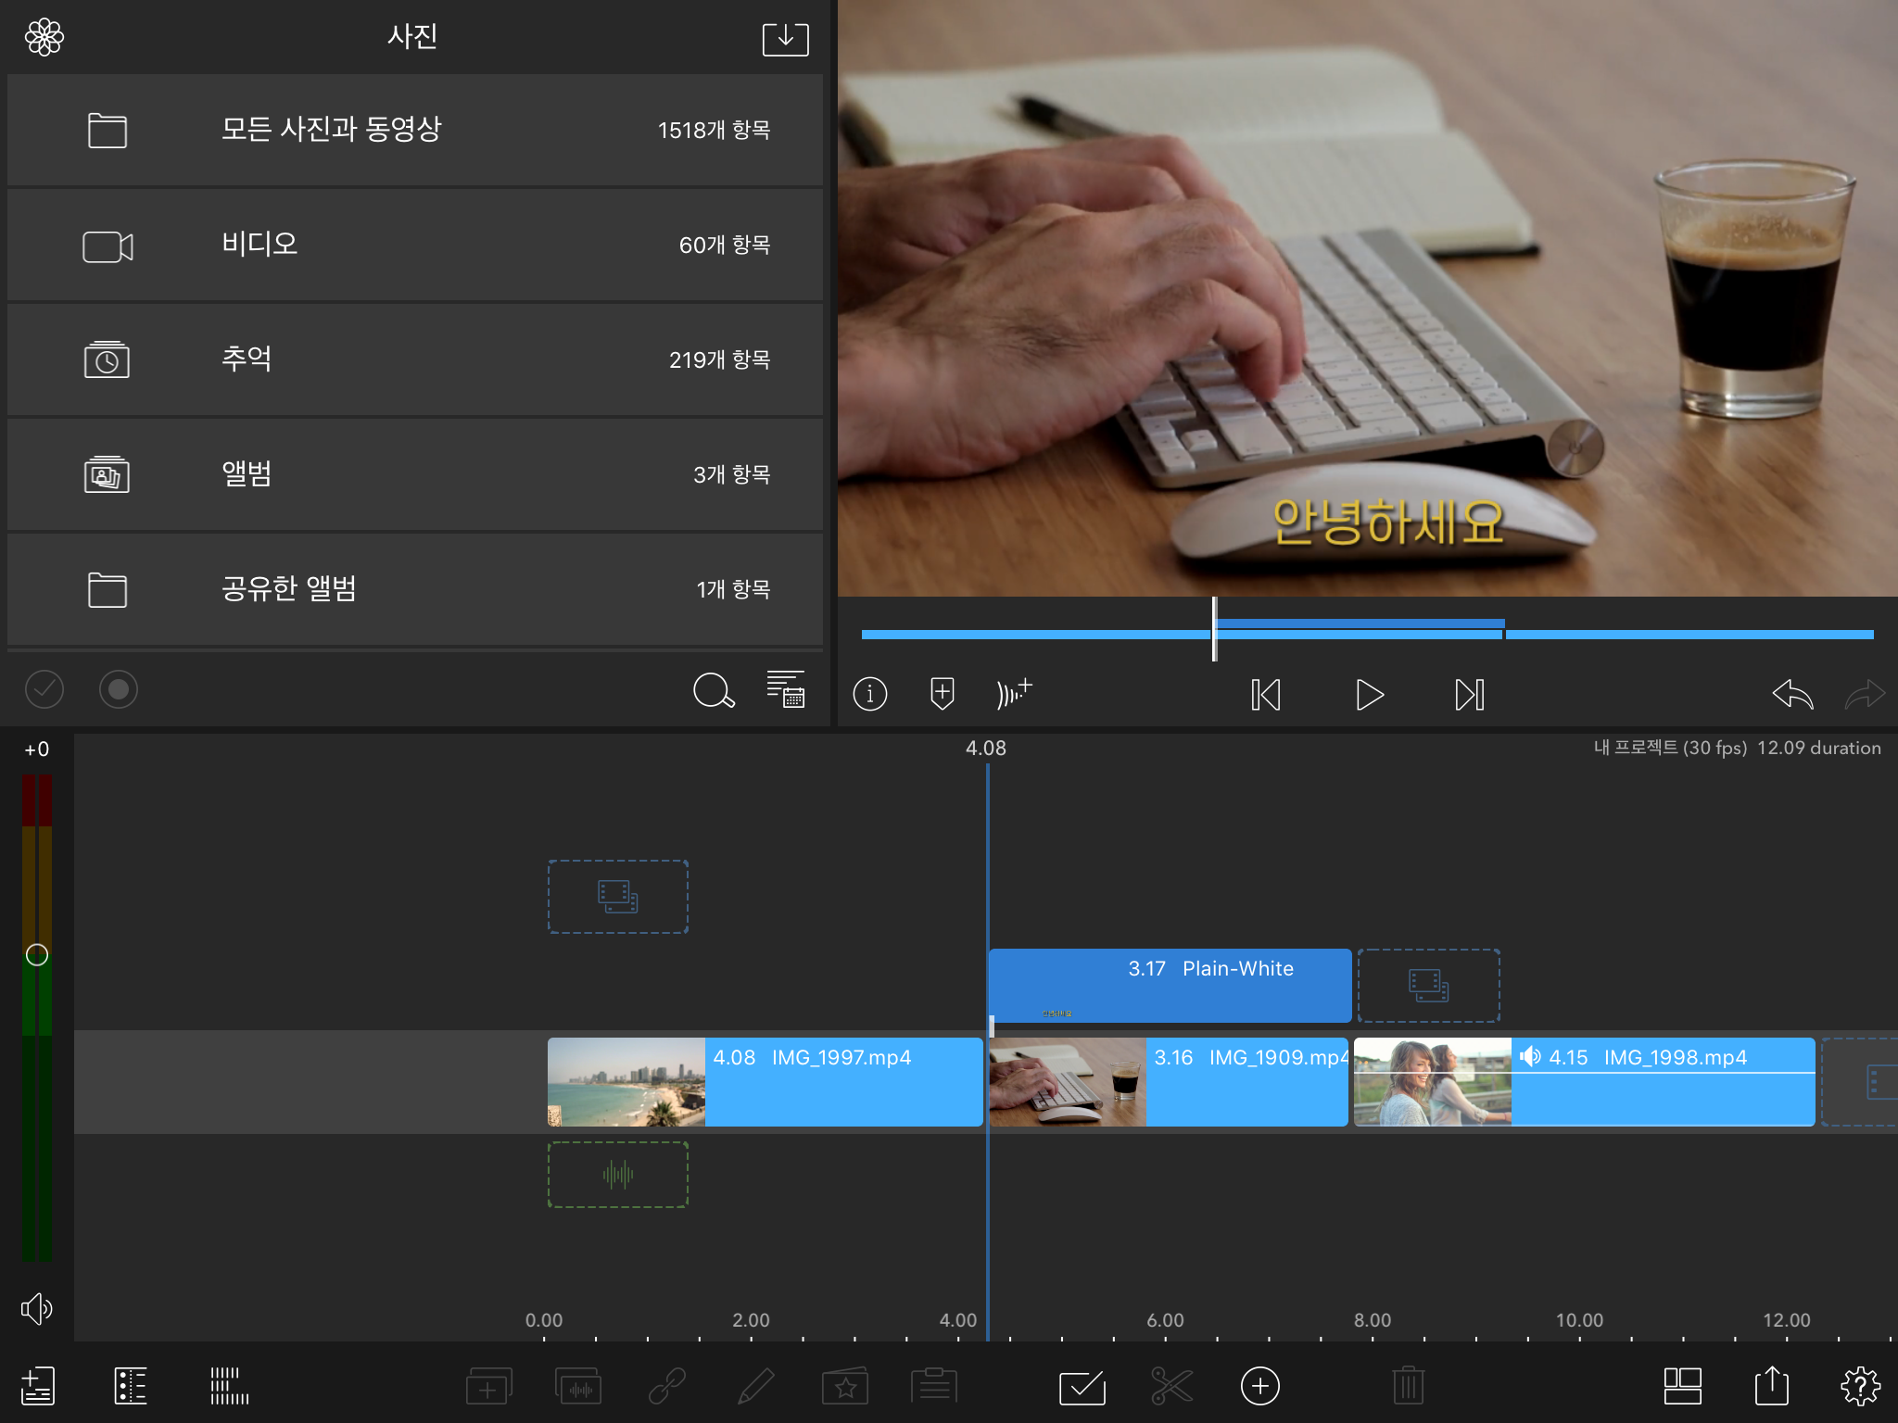Add a marker with shield-plus icon

pyautogui.click(x=942, y=693)
